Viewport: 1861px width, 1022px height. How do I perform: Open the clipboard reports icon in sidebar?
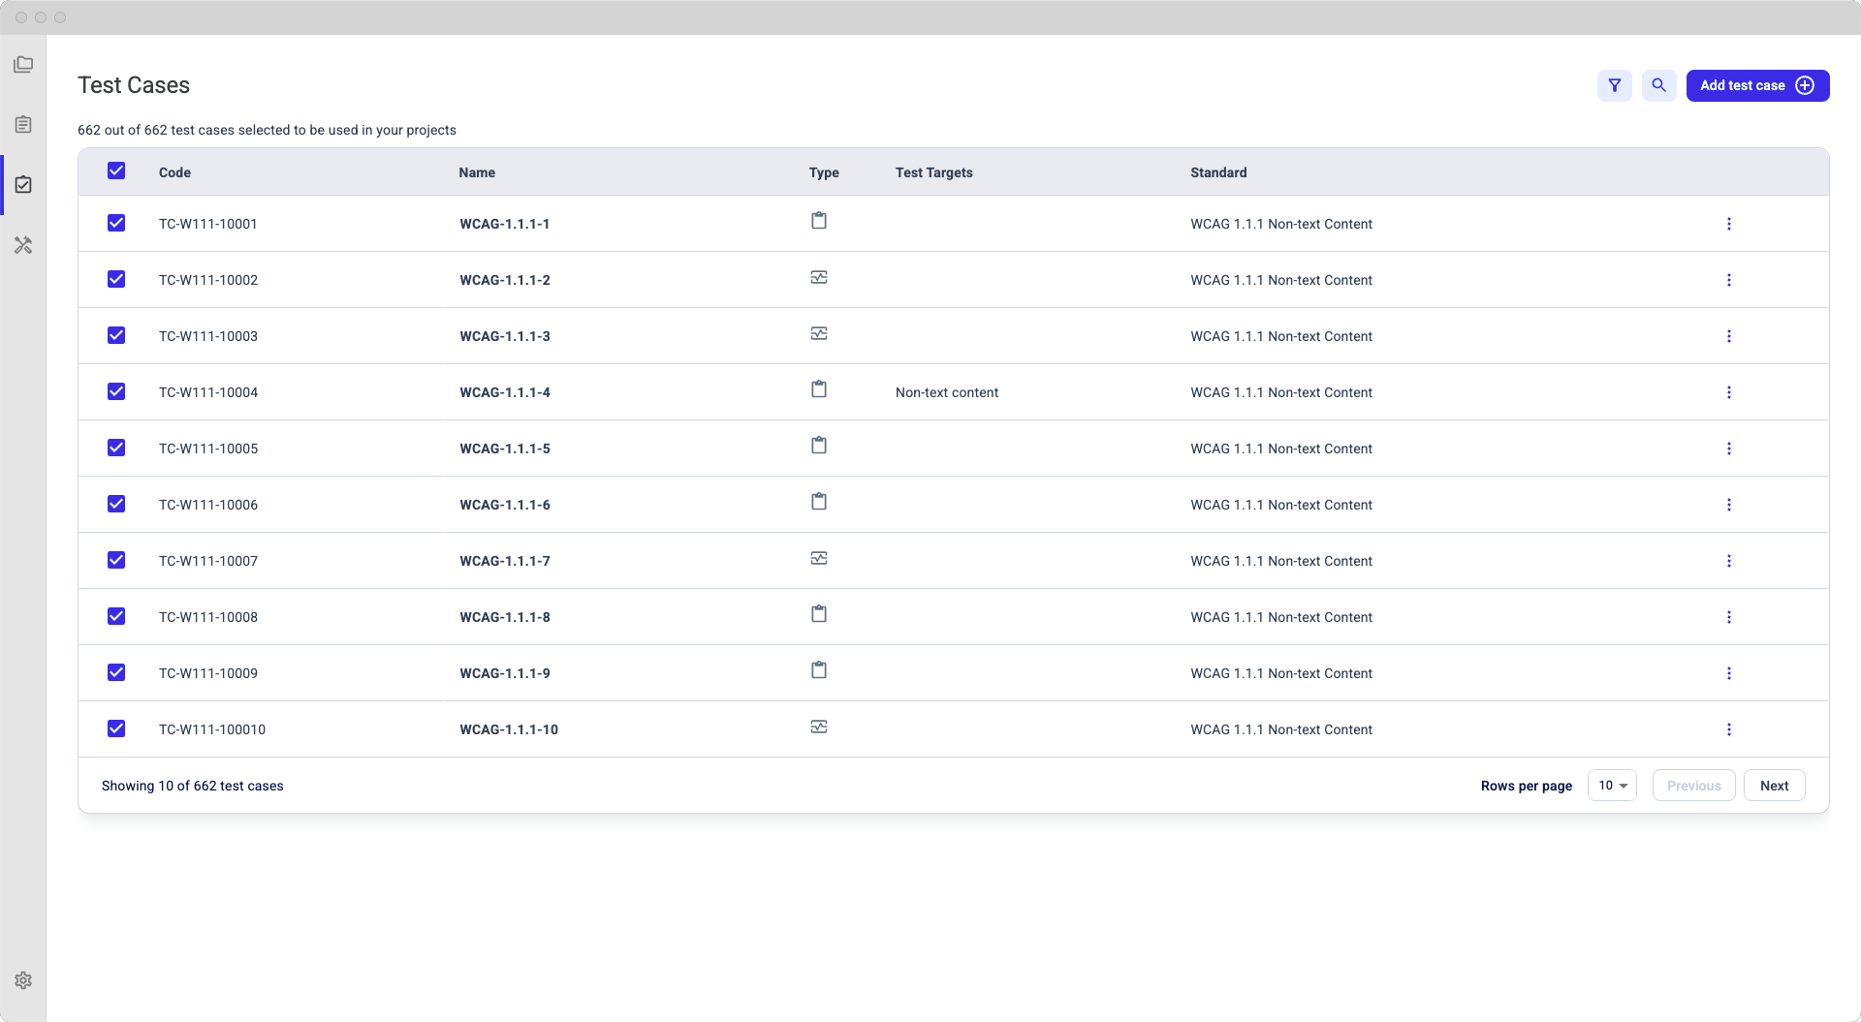point(23,125)
